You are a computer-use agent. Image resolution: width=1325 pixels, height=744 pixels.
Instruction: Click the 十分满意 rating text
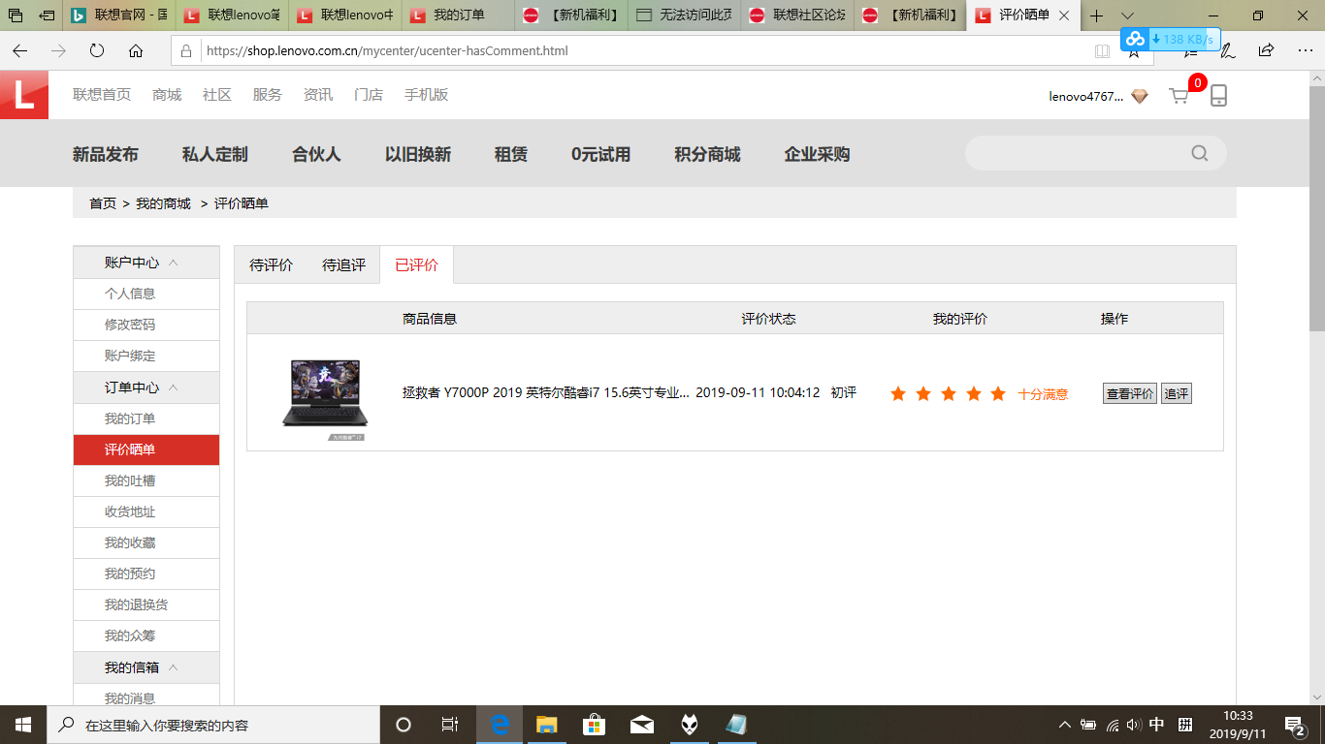pos(1043,394)
